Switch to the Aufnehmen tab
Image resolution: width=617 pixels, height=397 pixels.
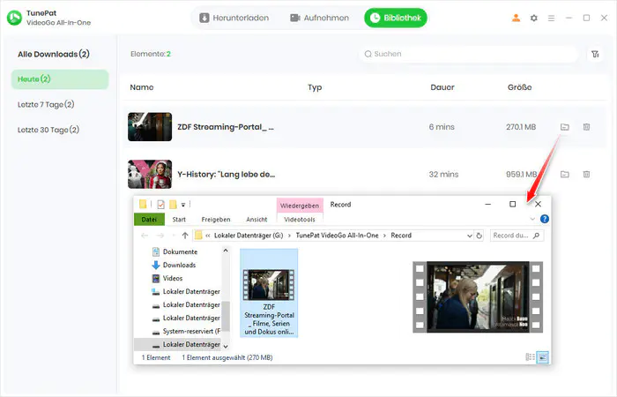coord(319,18)
